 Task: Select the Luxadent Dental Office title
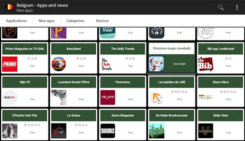coord(74,82)
